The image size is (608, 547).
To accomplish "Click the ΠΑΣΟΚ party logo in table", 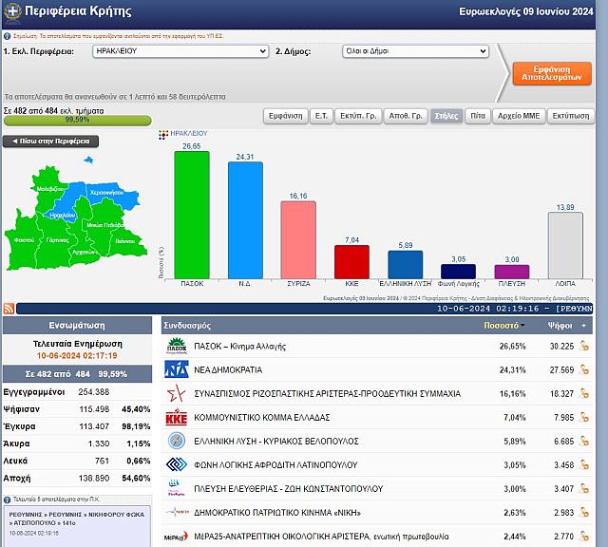I will point(177,347).
